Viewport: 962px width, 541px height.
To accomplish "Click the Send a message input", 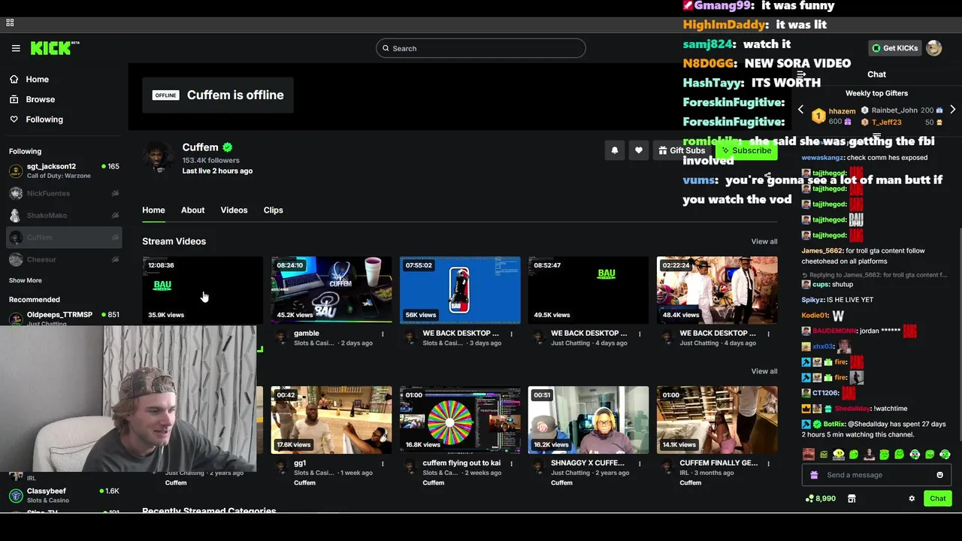I will point(876,475).
